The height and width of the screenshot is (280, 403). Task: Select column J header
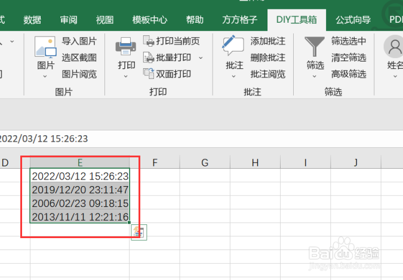click(356, 163)
